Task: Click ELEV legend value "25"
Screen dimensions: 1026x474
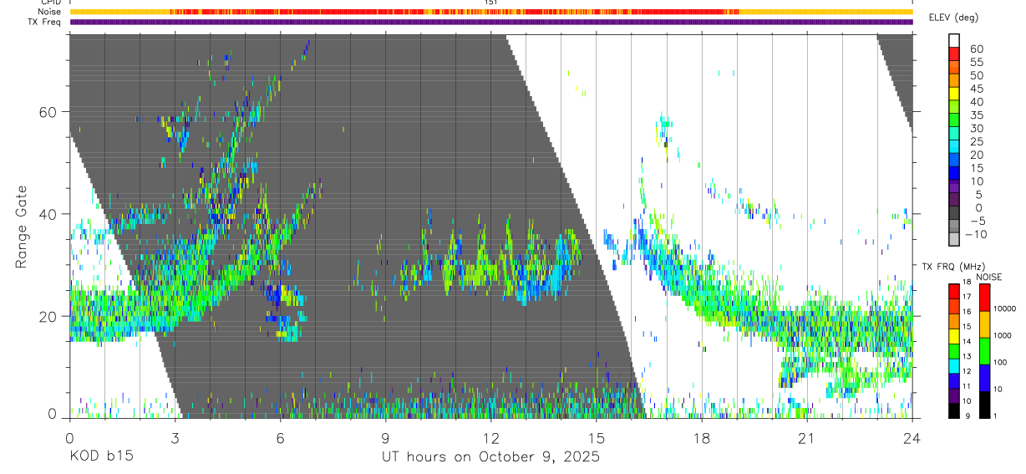Action: point(976,141)
